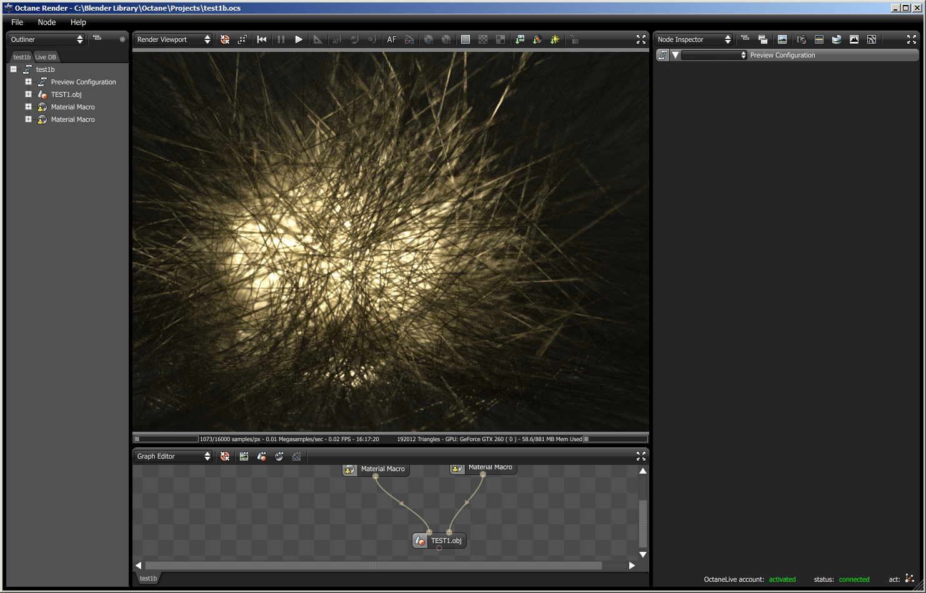Click the render samples progress bar
This screenshot has height=593, width=926.
coord(166,439)
